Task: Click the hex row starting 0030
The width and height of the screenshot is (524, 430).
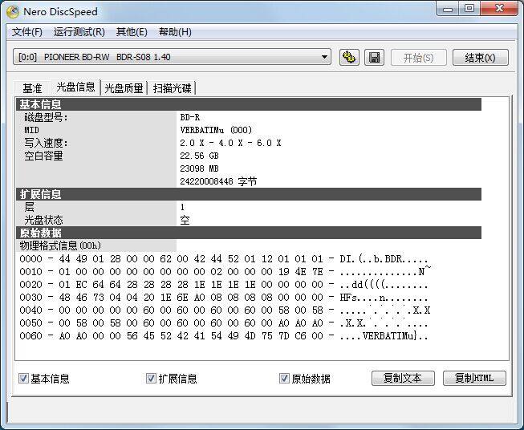Action: click(224, 297)
